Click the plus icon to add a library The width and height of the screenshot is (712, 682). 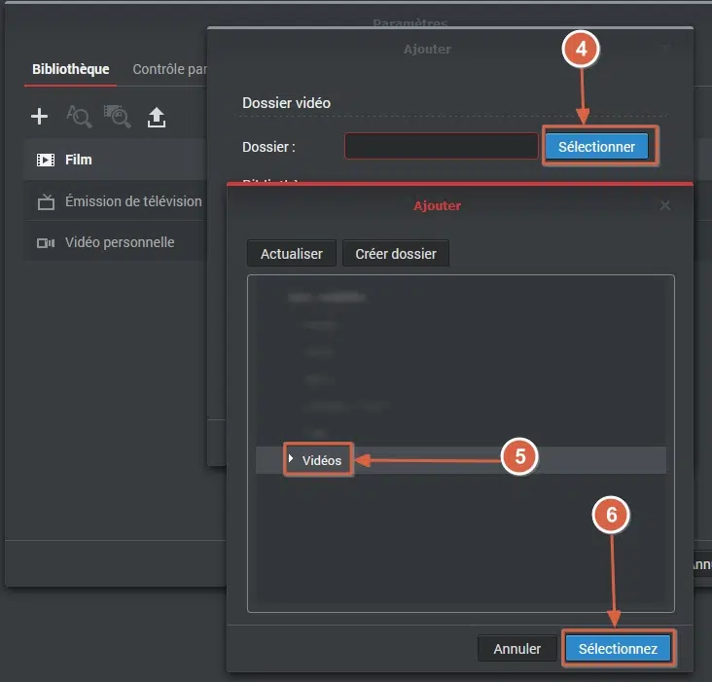39,118
